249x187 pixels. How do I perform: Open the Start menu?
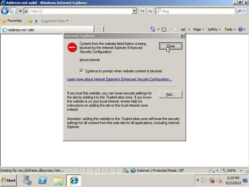coord(9,180)
